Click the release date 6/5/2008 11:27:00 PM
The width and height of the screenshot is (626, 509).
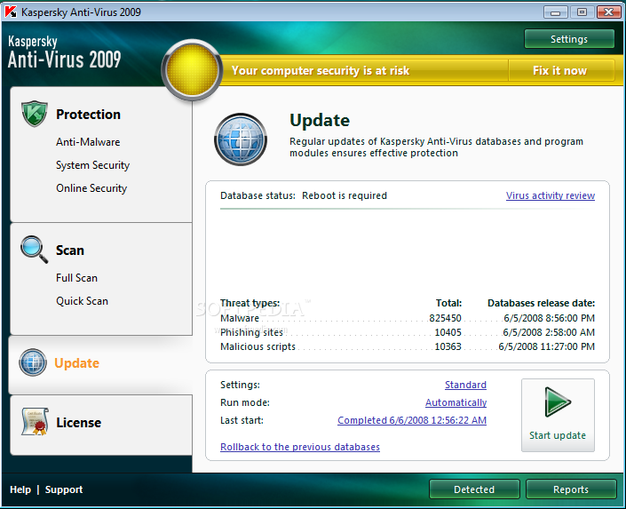tap(547, 346)
